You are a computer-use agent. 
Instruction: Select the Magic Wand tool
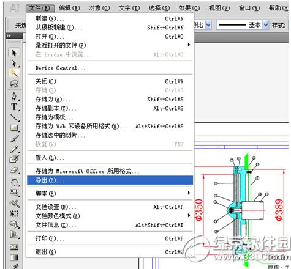click(14, 73)
